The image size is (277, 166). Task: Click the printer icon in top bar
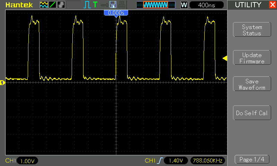121,4
